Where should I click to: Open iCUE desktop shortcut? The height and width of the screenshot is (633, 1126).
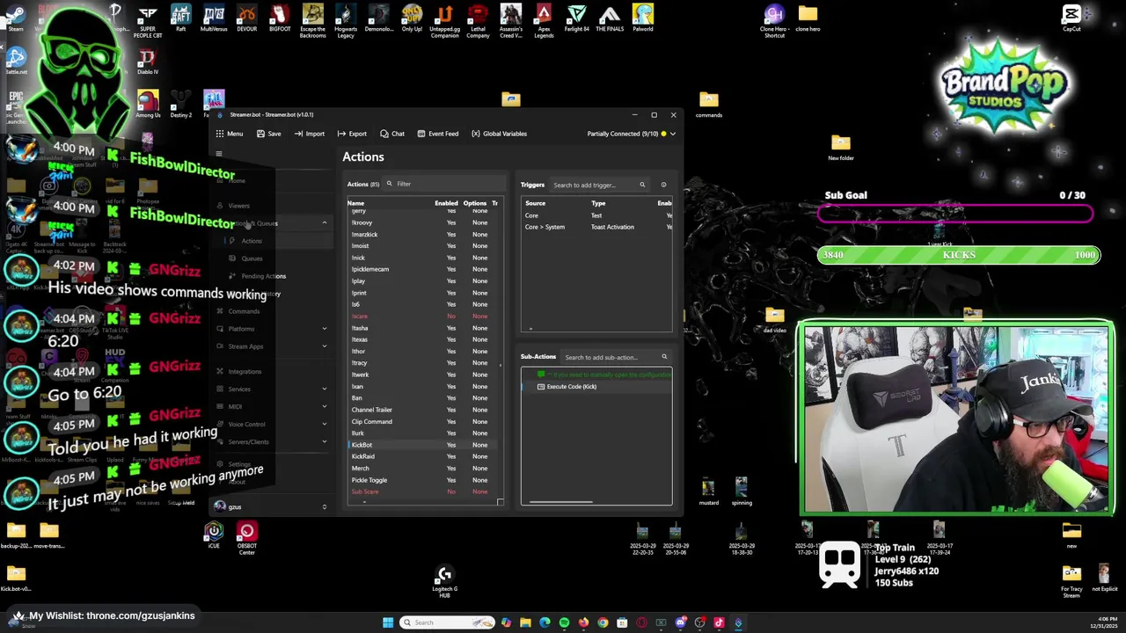tap(214, 535)
